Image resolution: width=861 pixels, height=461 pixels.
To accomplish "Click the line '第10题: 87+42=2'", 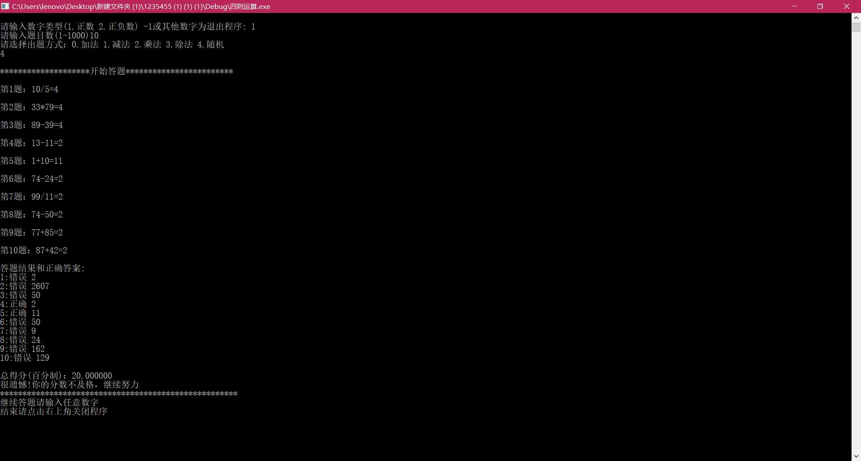I will [x=34, y=250].
